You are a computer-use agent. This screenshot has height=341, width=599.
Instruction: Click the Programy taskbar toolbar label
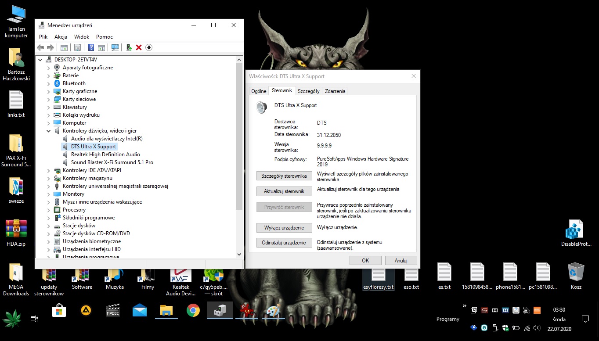tap(448, 319)
